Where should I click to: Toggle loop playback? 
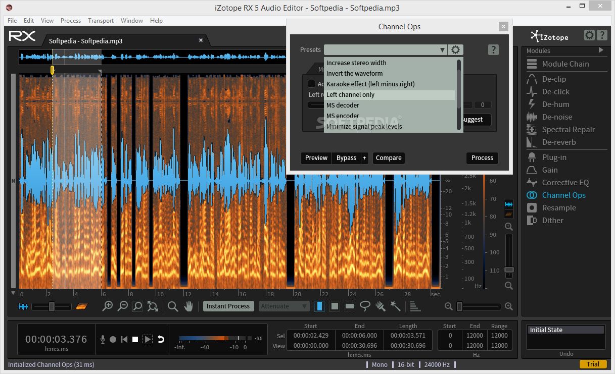click(x=161, y=339)
